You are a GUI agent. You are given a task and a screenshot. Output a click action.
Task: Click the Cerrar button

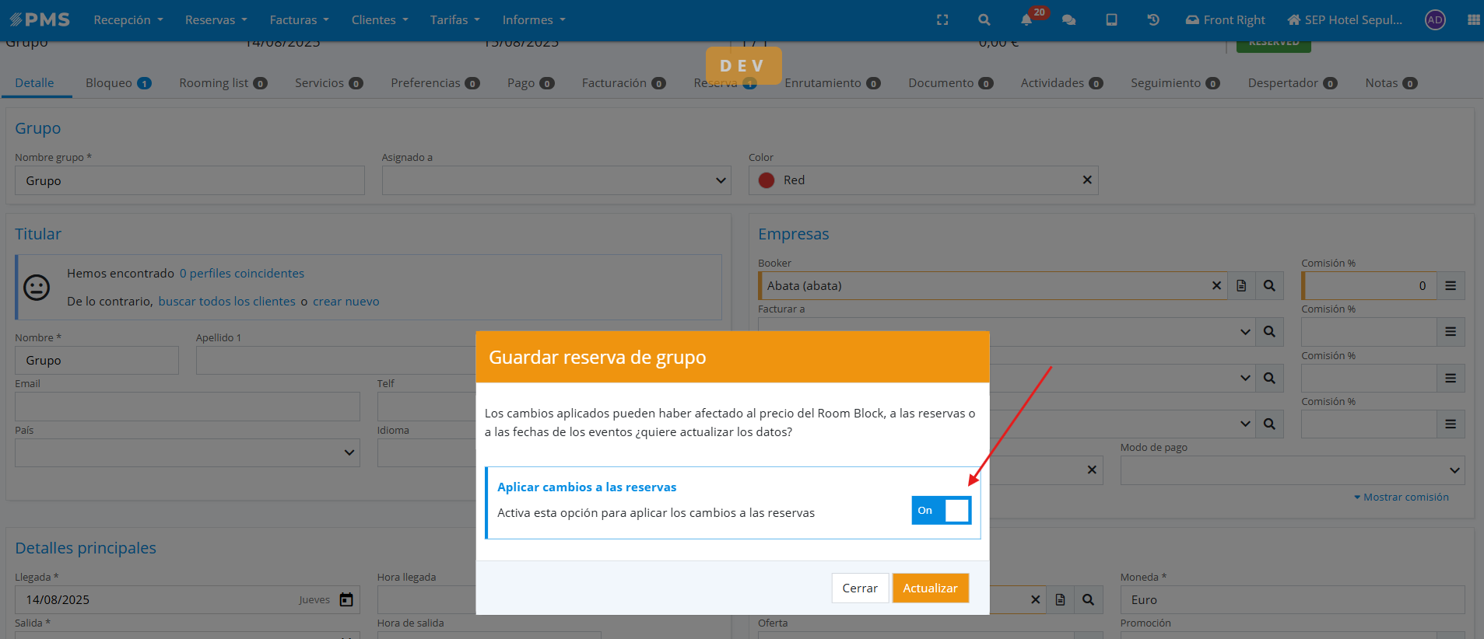click(x=859, y=588)
